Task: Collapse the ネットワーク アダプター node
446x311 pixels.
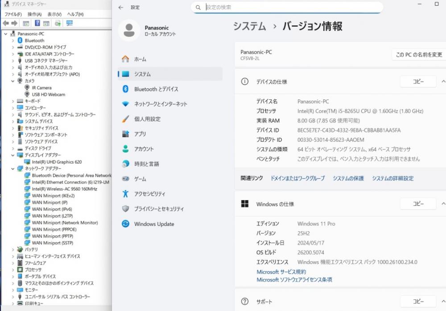Action: pyautogui.click(x=13, y=168)
